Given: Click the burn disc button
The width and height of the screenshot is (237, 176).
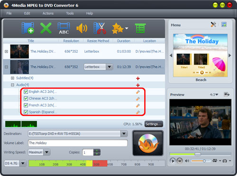Looking at the screenshot, I should (x=148, y=143).
